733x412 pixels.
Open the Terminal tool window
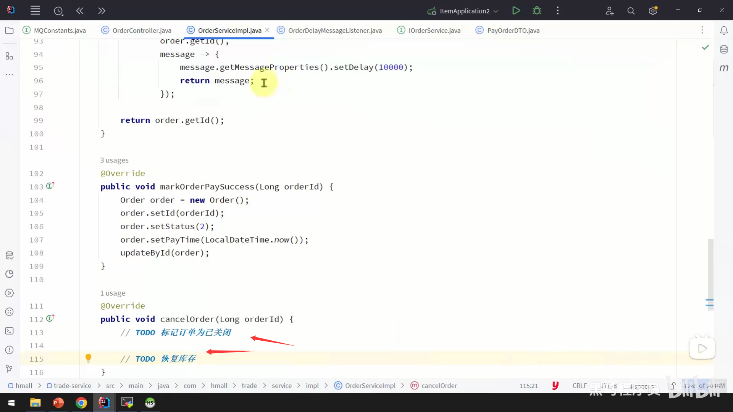(10, 331)
